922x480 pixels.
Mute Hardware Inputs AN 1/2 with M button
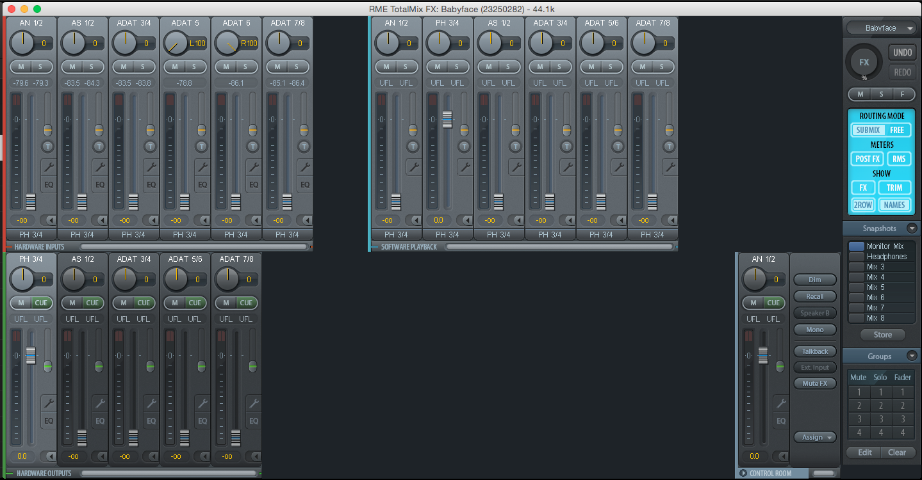tap(21, 67)
